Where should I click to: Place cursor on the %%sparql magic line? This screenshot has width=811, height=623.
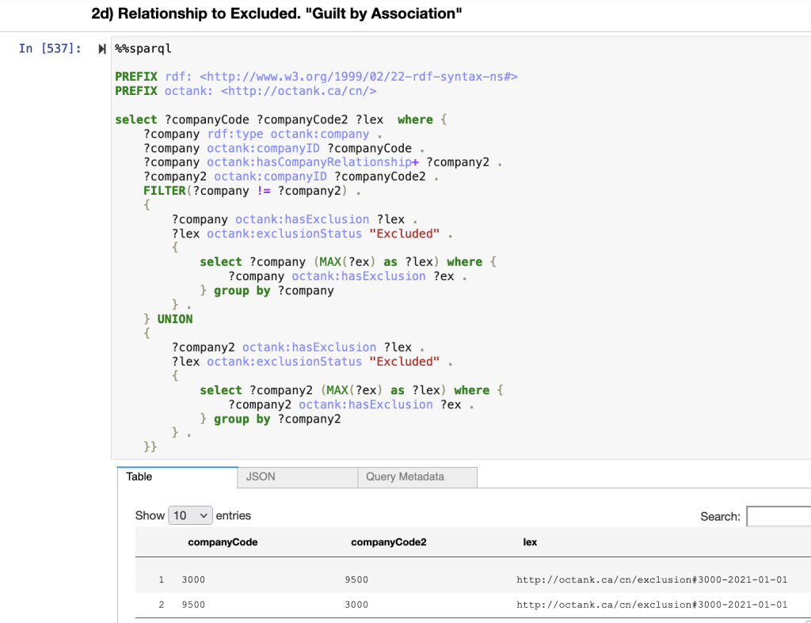click(x=143, y=49)
